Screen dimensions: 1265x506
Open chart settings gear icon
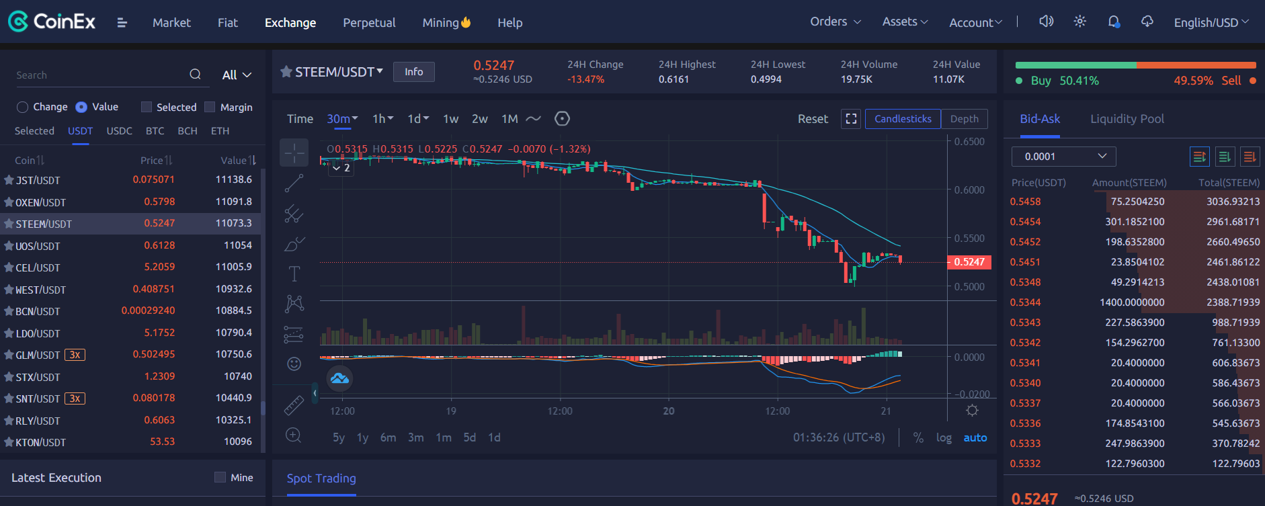(x=972, y=411)
